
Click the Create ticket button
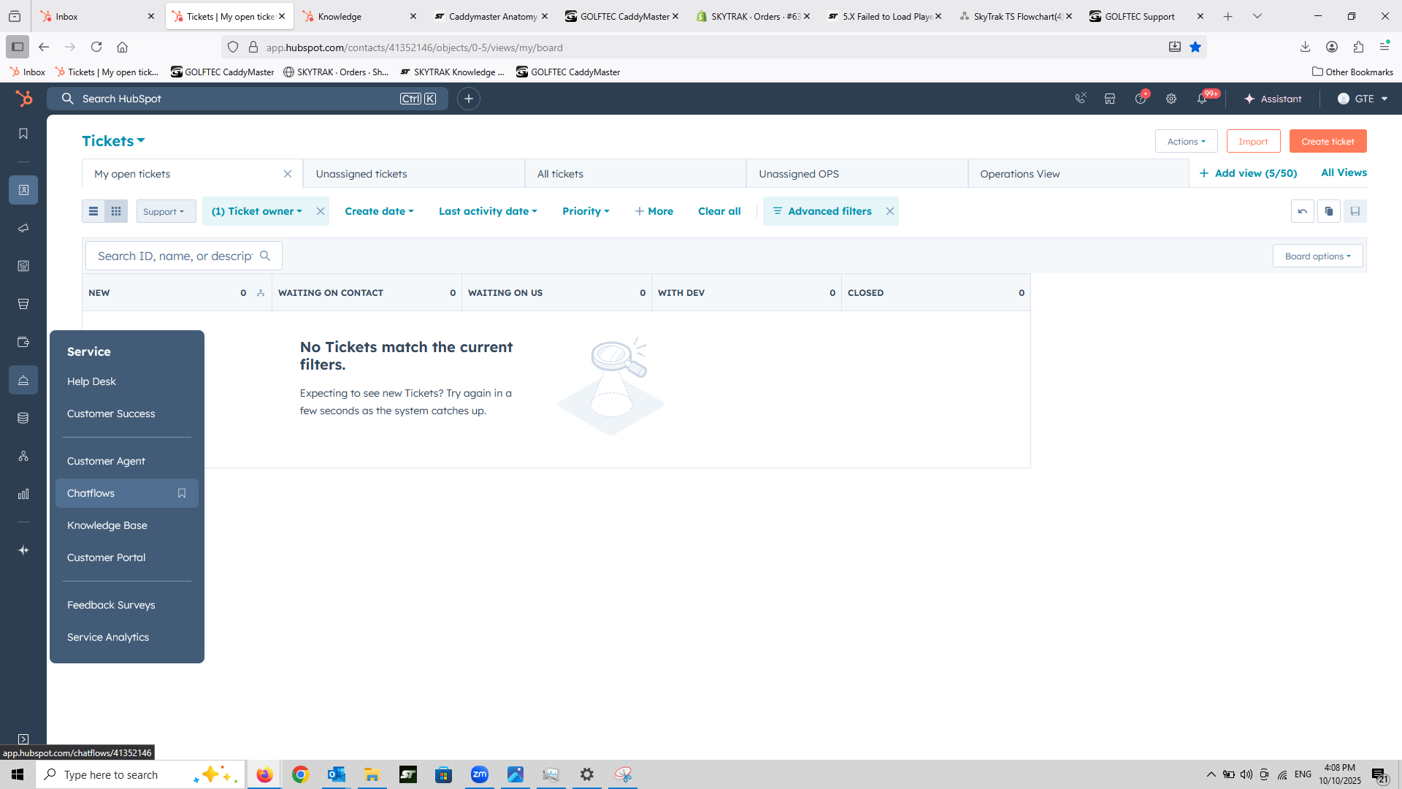coord(1327,142)
